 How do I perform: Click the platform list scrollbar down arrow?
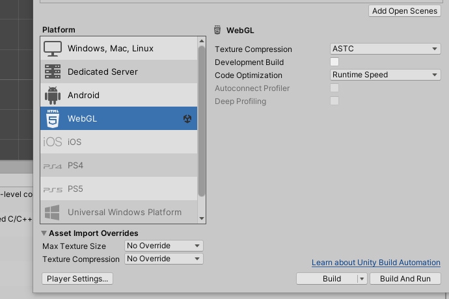coord(202,219)
